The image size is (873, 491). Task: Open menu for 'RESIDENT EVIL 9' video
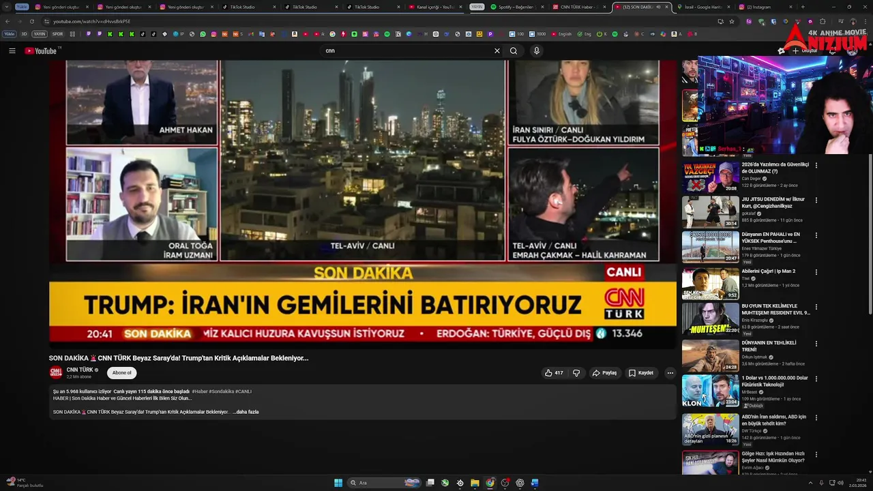click(816, 307)
